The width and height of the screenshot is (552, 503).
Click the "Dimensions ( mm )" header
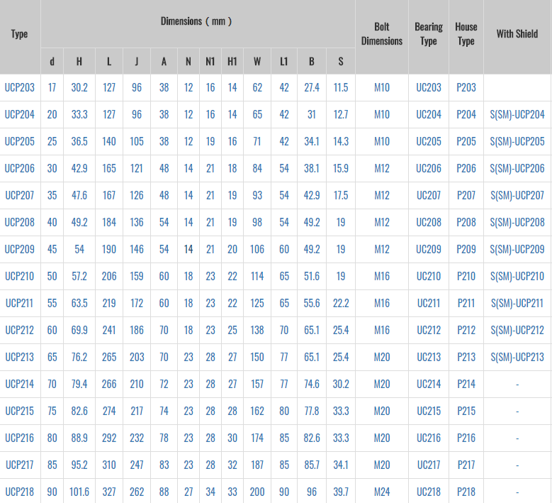[196, 21]
